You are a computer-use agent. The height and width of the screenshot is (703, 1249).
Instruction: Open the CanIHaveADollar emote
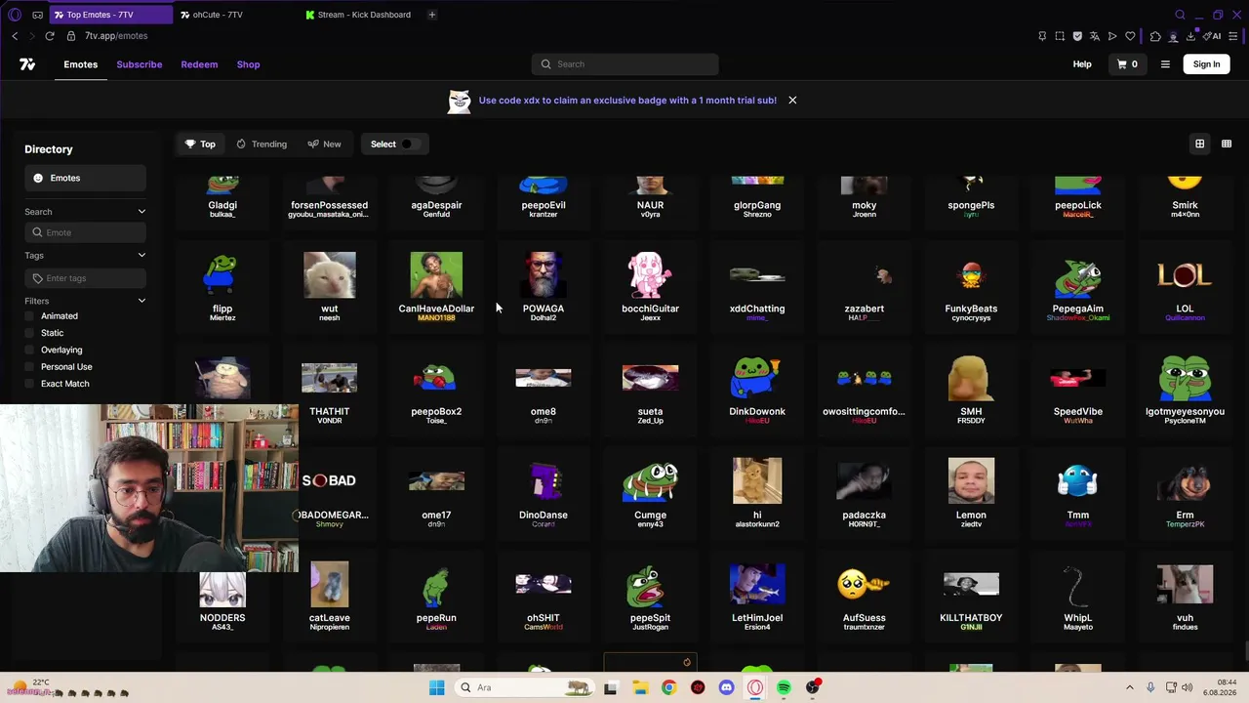pos(436,286)
